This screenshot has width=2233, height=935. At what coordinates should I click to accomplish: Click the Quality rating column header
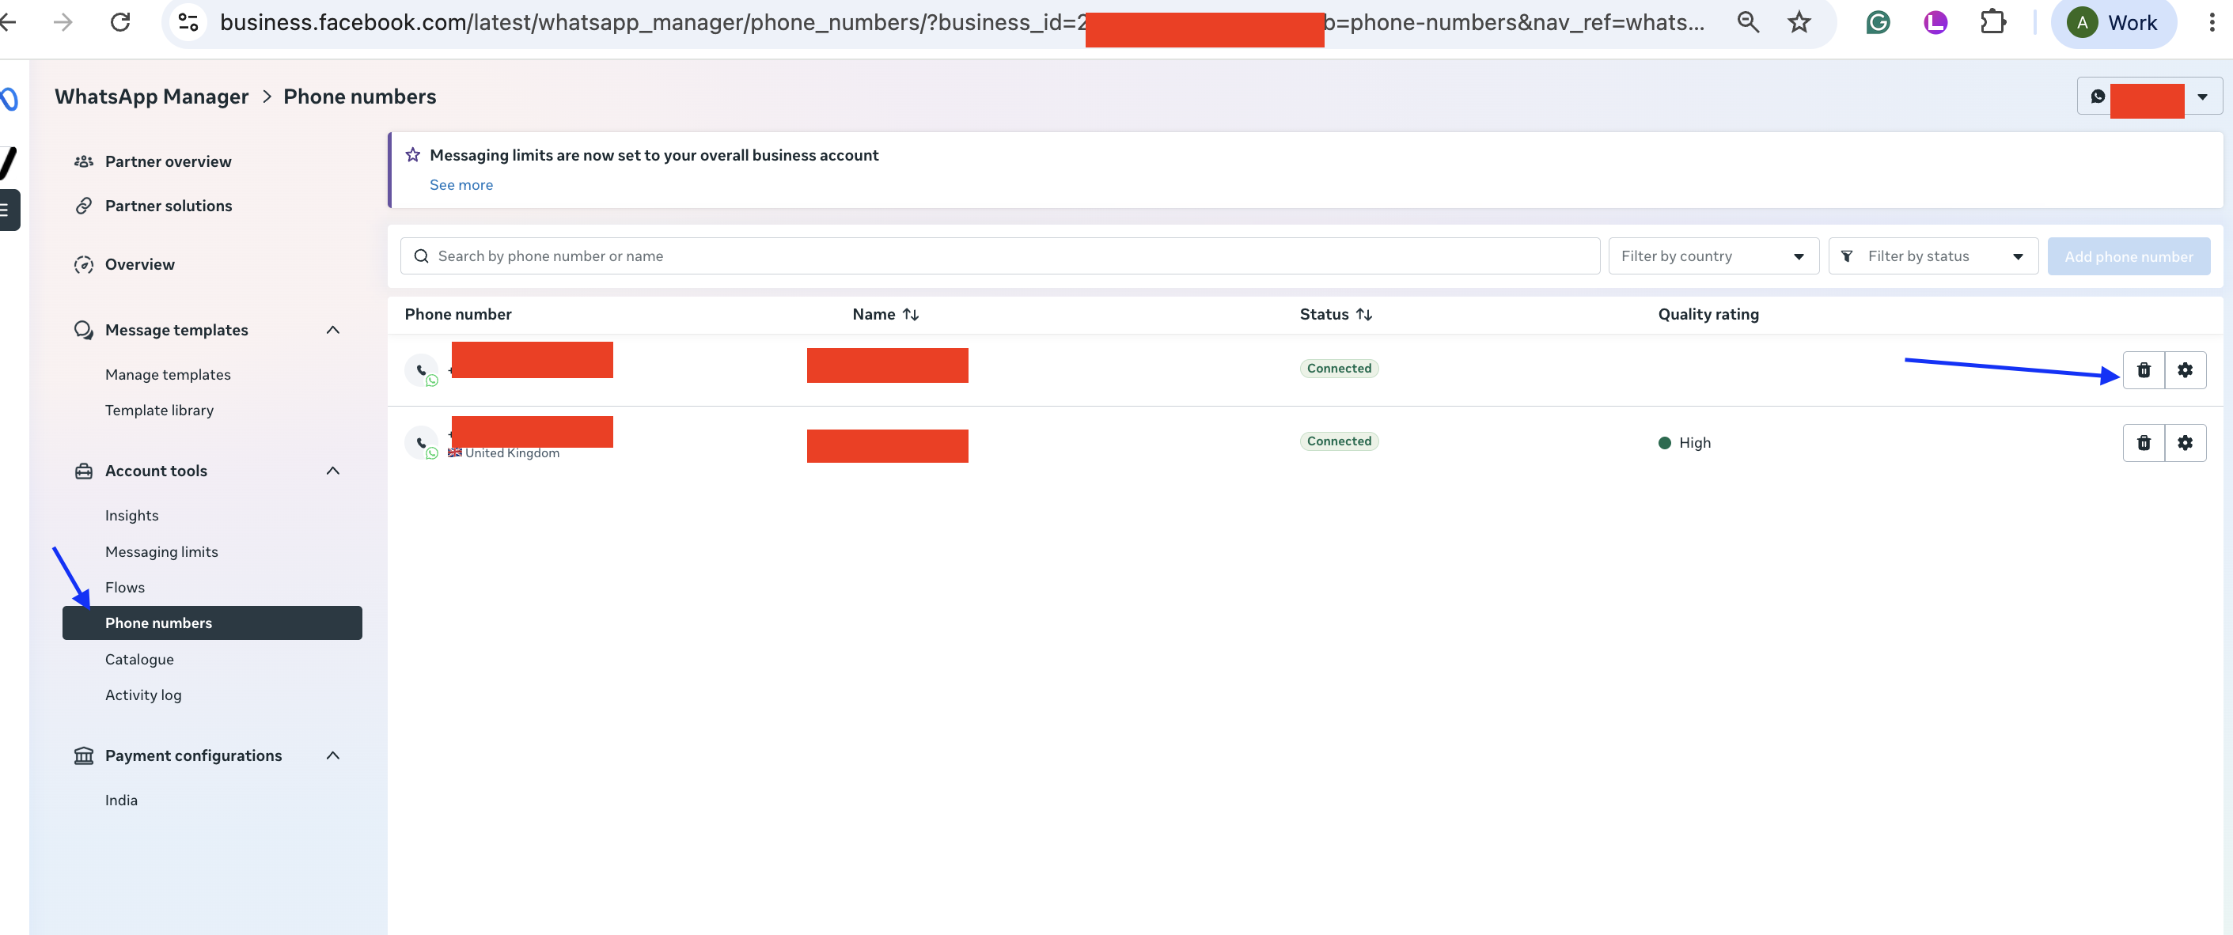click(1708, 315)
